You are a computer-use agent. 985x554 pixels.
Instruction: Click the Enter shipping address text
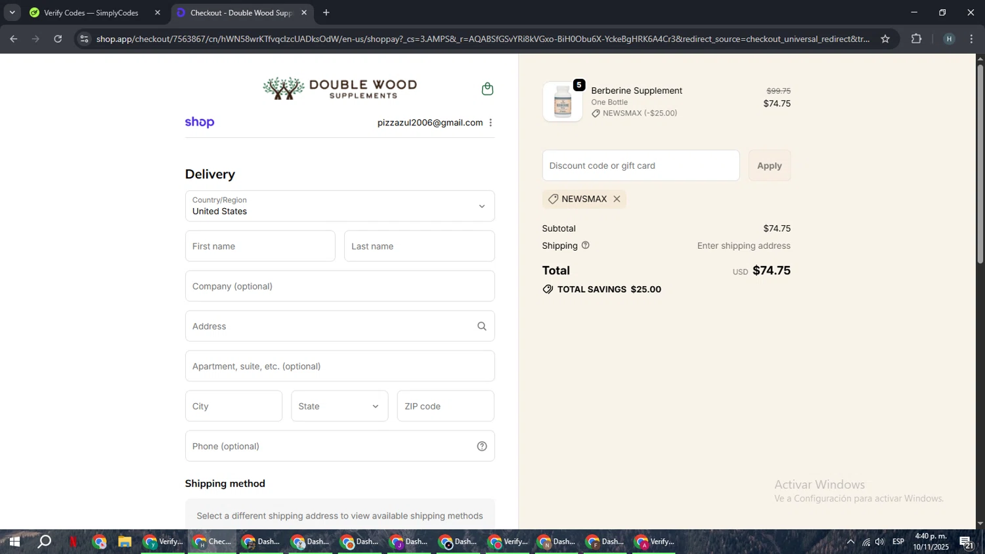tap(744, 245)
